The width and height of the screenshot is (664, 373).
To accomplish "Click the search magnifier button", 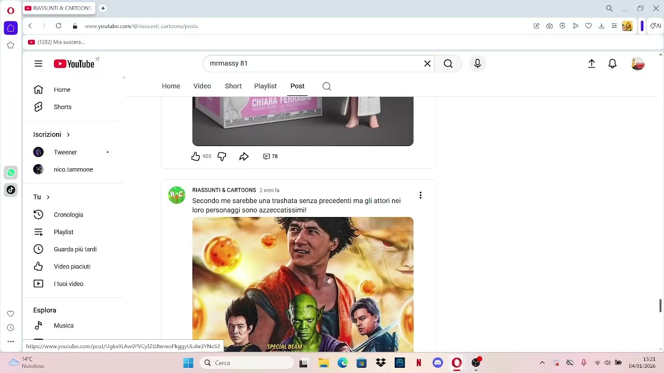I will pos(448,64).
